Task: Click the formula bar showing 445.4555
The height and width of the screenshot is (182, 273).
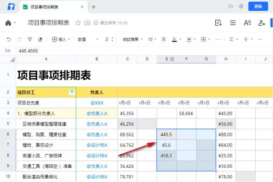Action: coord(144,51)
